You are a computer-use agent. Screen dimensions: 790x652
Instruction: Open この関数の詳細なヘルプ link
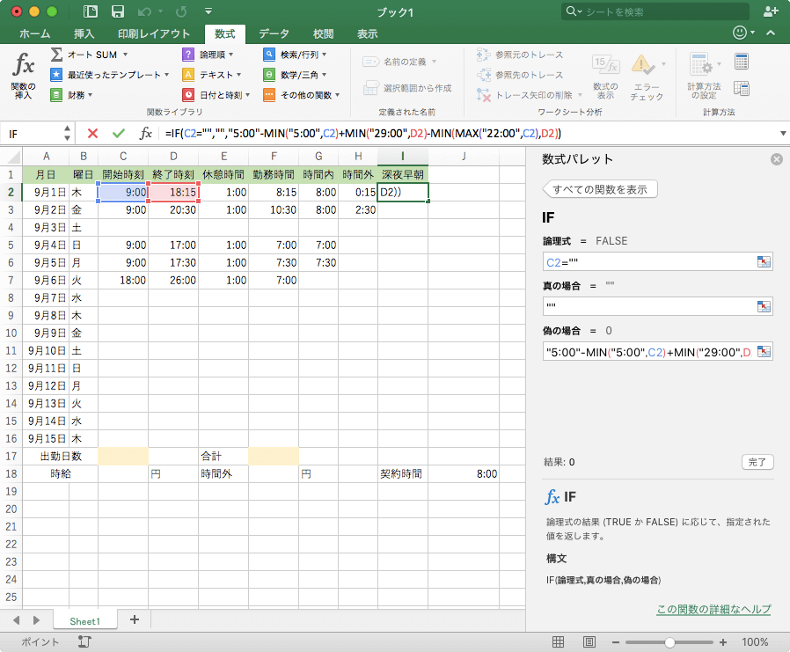713,609
